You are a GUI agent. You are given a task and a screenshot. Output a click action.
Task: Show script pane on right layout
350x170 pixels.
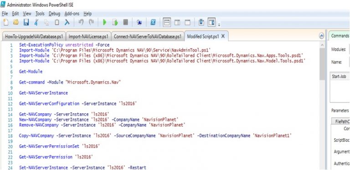[177, 23]
